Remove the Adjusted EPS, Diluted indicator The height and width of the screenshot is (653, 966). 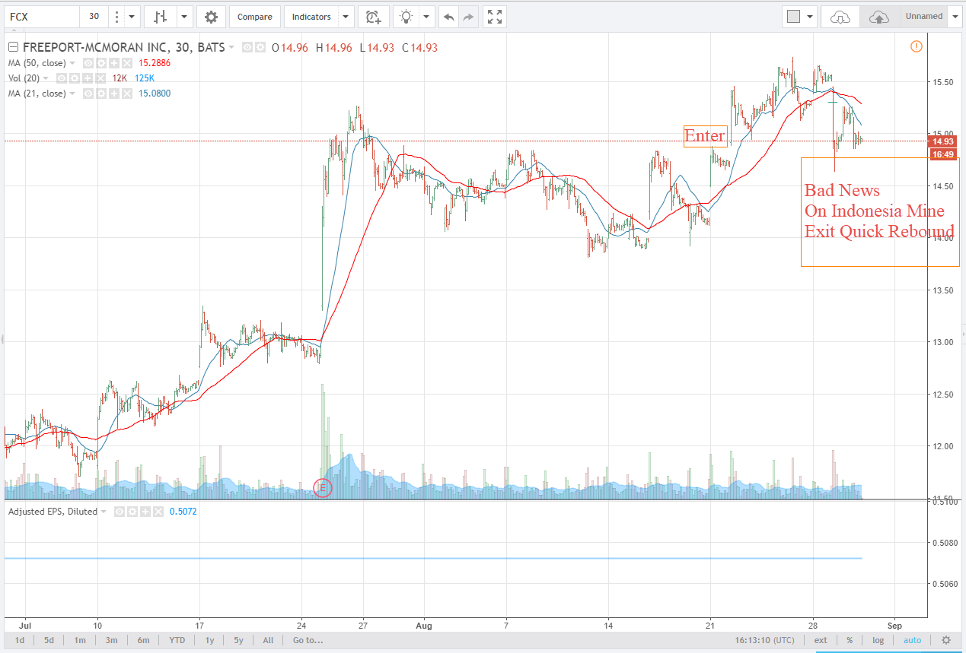coord(158,512)
